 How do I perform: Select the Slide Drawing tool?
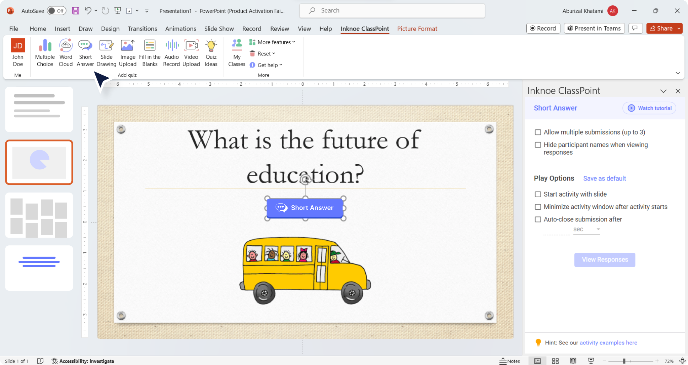pyautogui.click(x=106, y=52)
